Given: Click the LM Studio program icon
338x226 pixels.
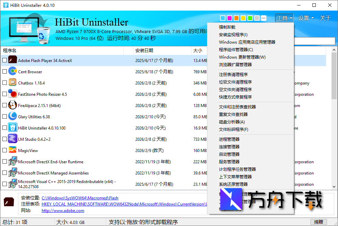Looking at the screenshot, I should [12, 138].
